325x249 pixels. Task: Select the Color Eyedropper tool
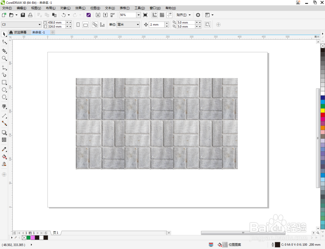coord(4,149)
